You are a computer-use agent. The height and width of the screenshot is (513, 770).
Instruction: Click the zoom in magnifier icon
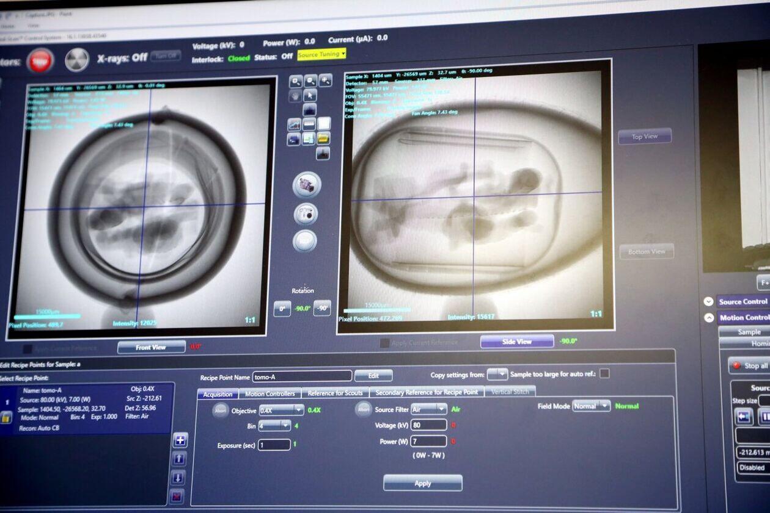296,81
